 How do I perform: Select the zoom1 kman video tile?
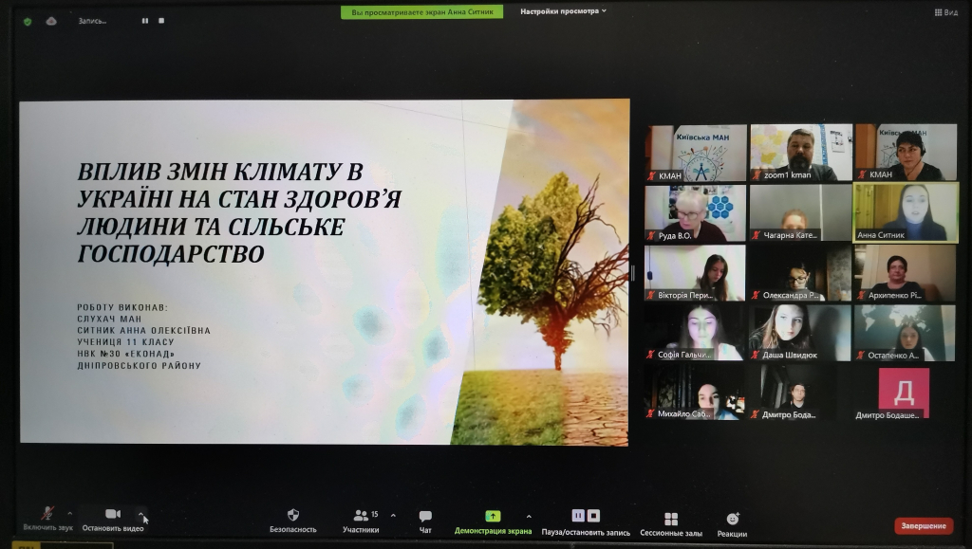click(801, 153)
